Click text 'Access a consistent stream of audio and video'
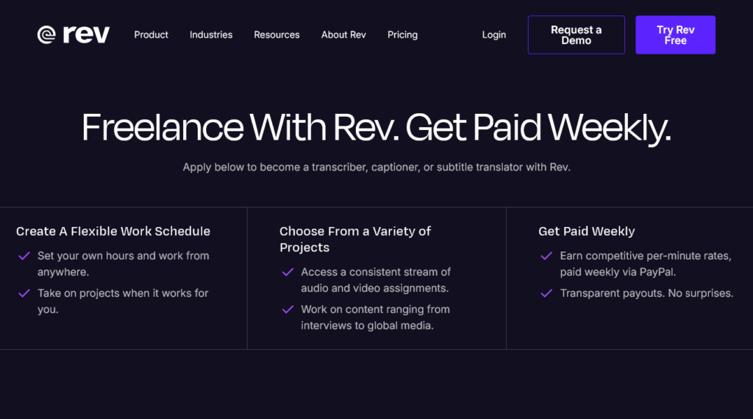 point(376,280)
